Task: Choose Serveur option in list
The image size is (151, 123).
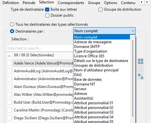Action: click(x=102, y=89)
